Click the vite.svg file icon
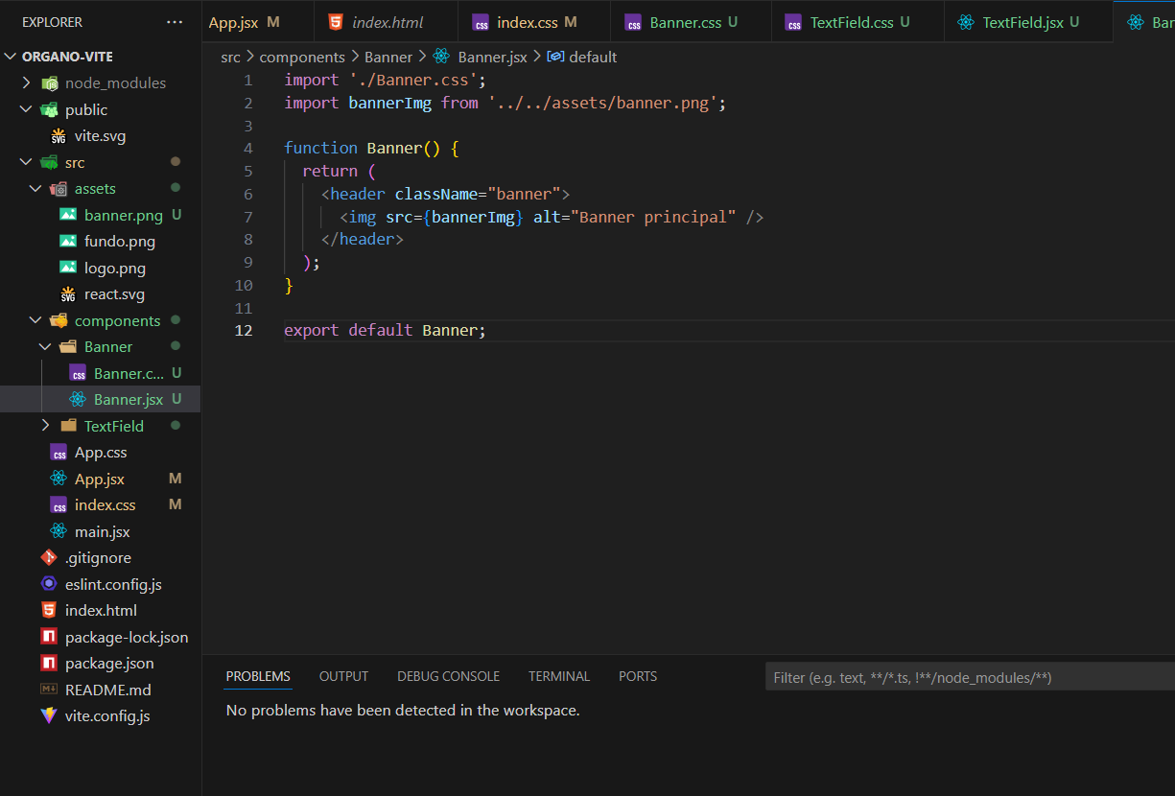The height and width of the screenshot is (796, 1175). click(x=59, y=136)
